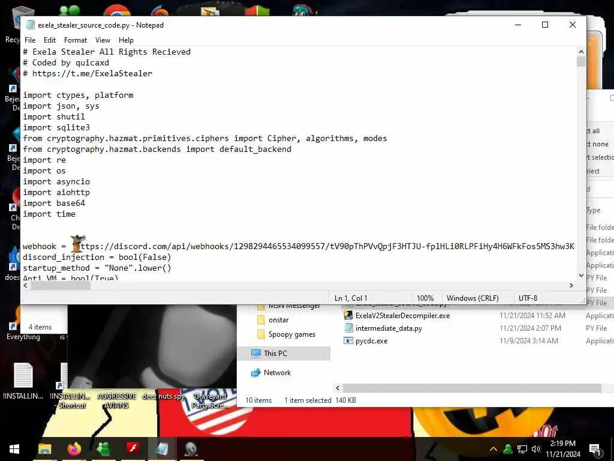
Task: Select the onstar folder in Explorer tree
Action: click(x=278, y=320)
